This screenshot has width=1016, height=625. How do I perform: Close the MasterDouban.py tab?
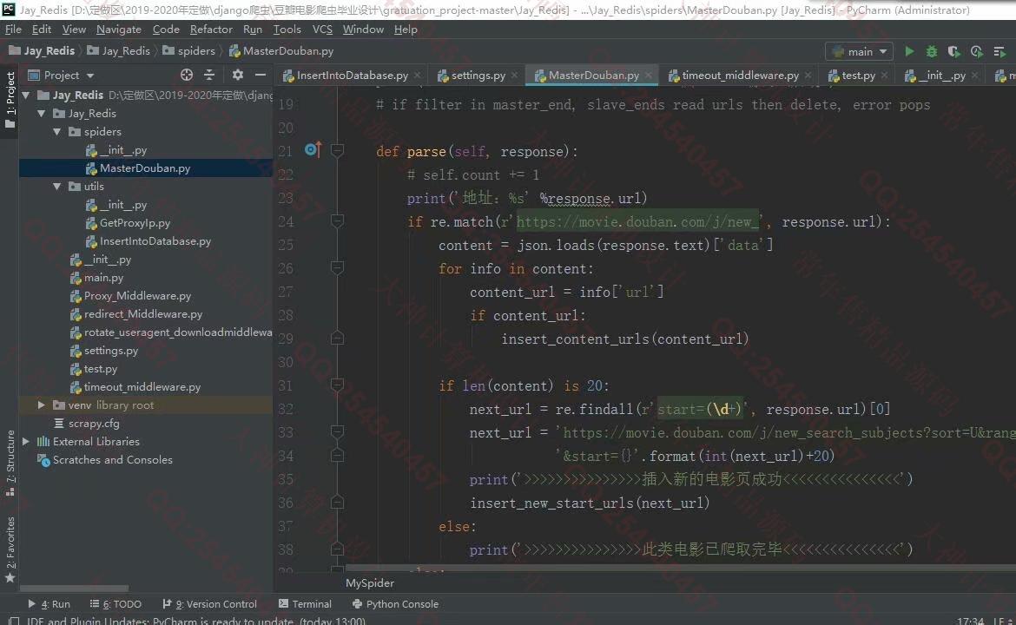click(648, 76)
